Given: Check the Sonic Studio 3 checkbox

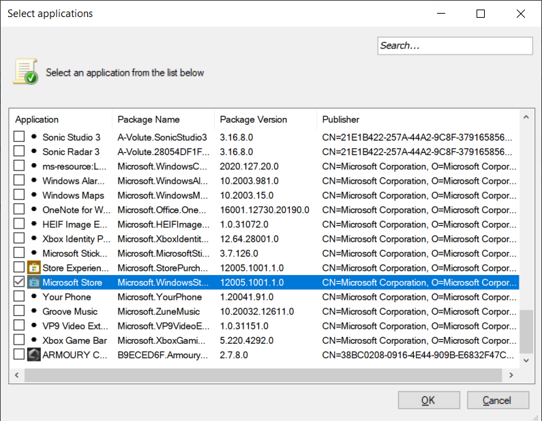Looking at the screenshot, I should tap(19, 136).
